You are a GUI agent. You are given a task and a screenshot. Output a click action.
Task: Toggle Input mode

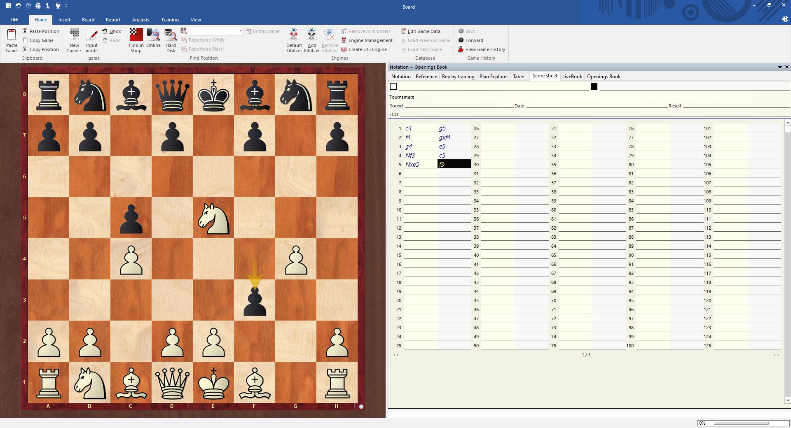(91, 40)
